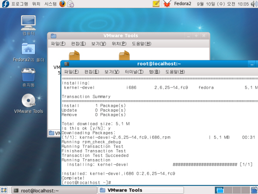Click 'Total download size: 5.1 M' line
This screenshot has width=258, height=194.
pyautogui.click(x=95, y=124)
